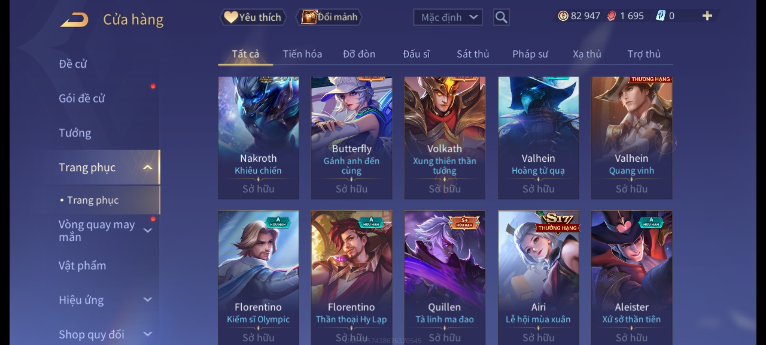
Task: Expand Vòng quay may mắn section
Action: pyautogui.click(x=147, y=230)
